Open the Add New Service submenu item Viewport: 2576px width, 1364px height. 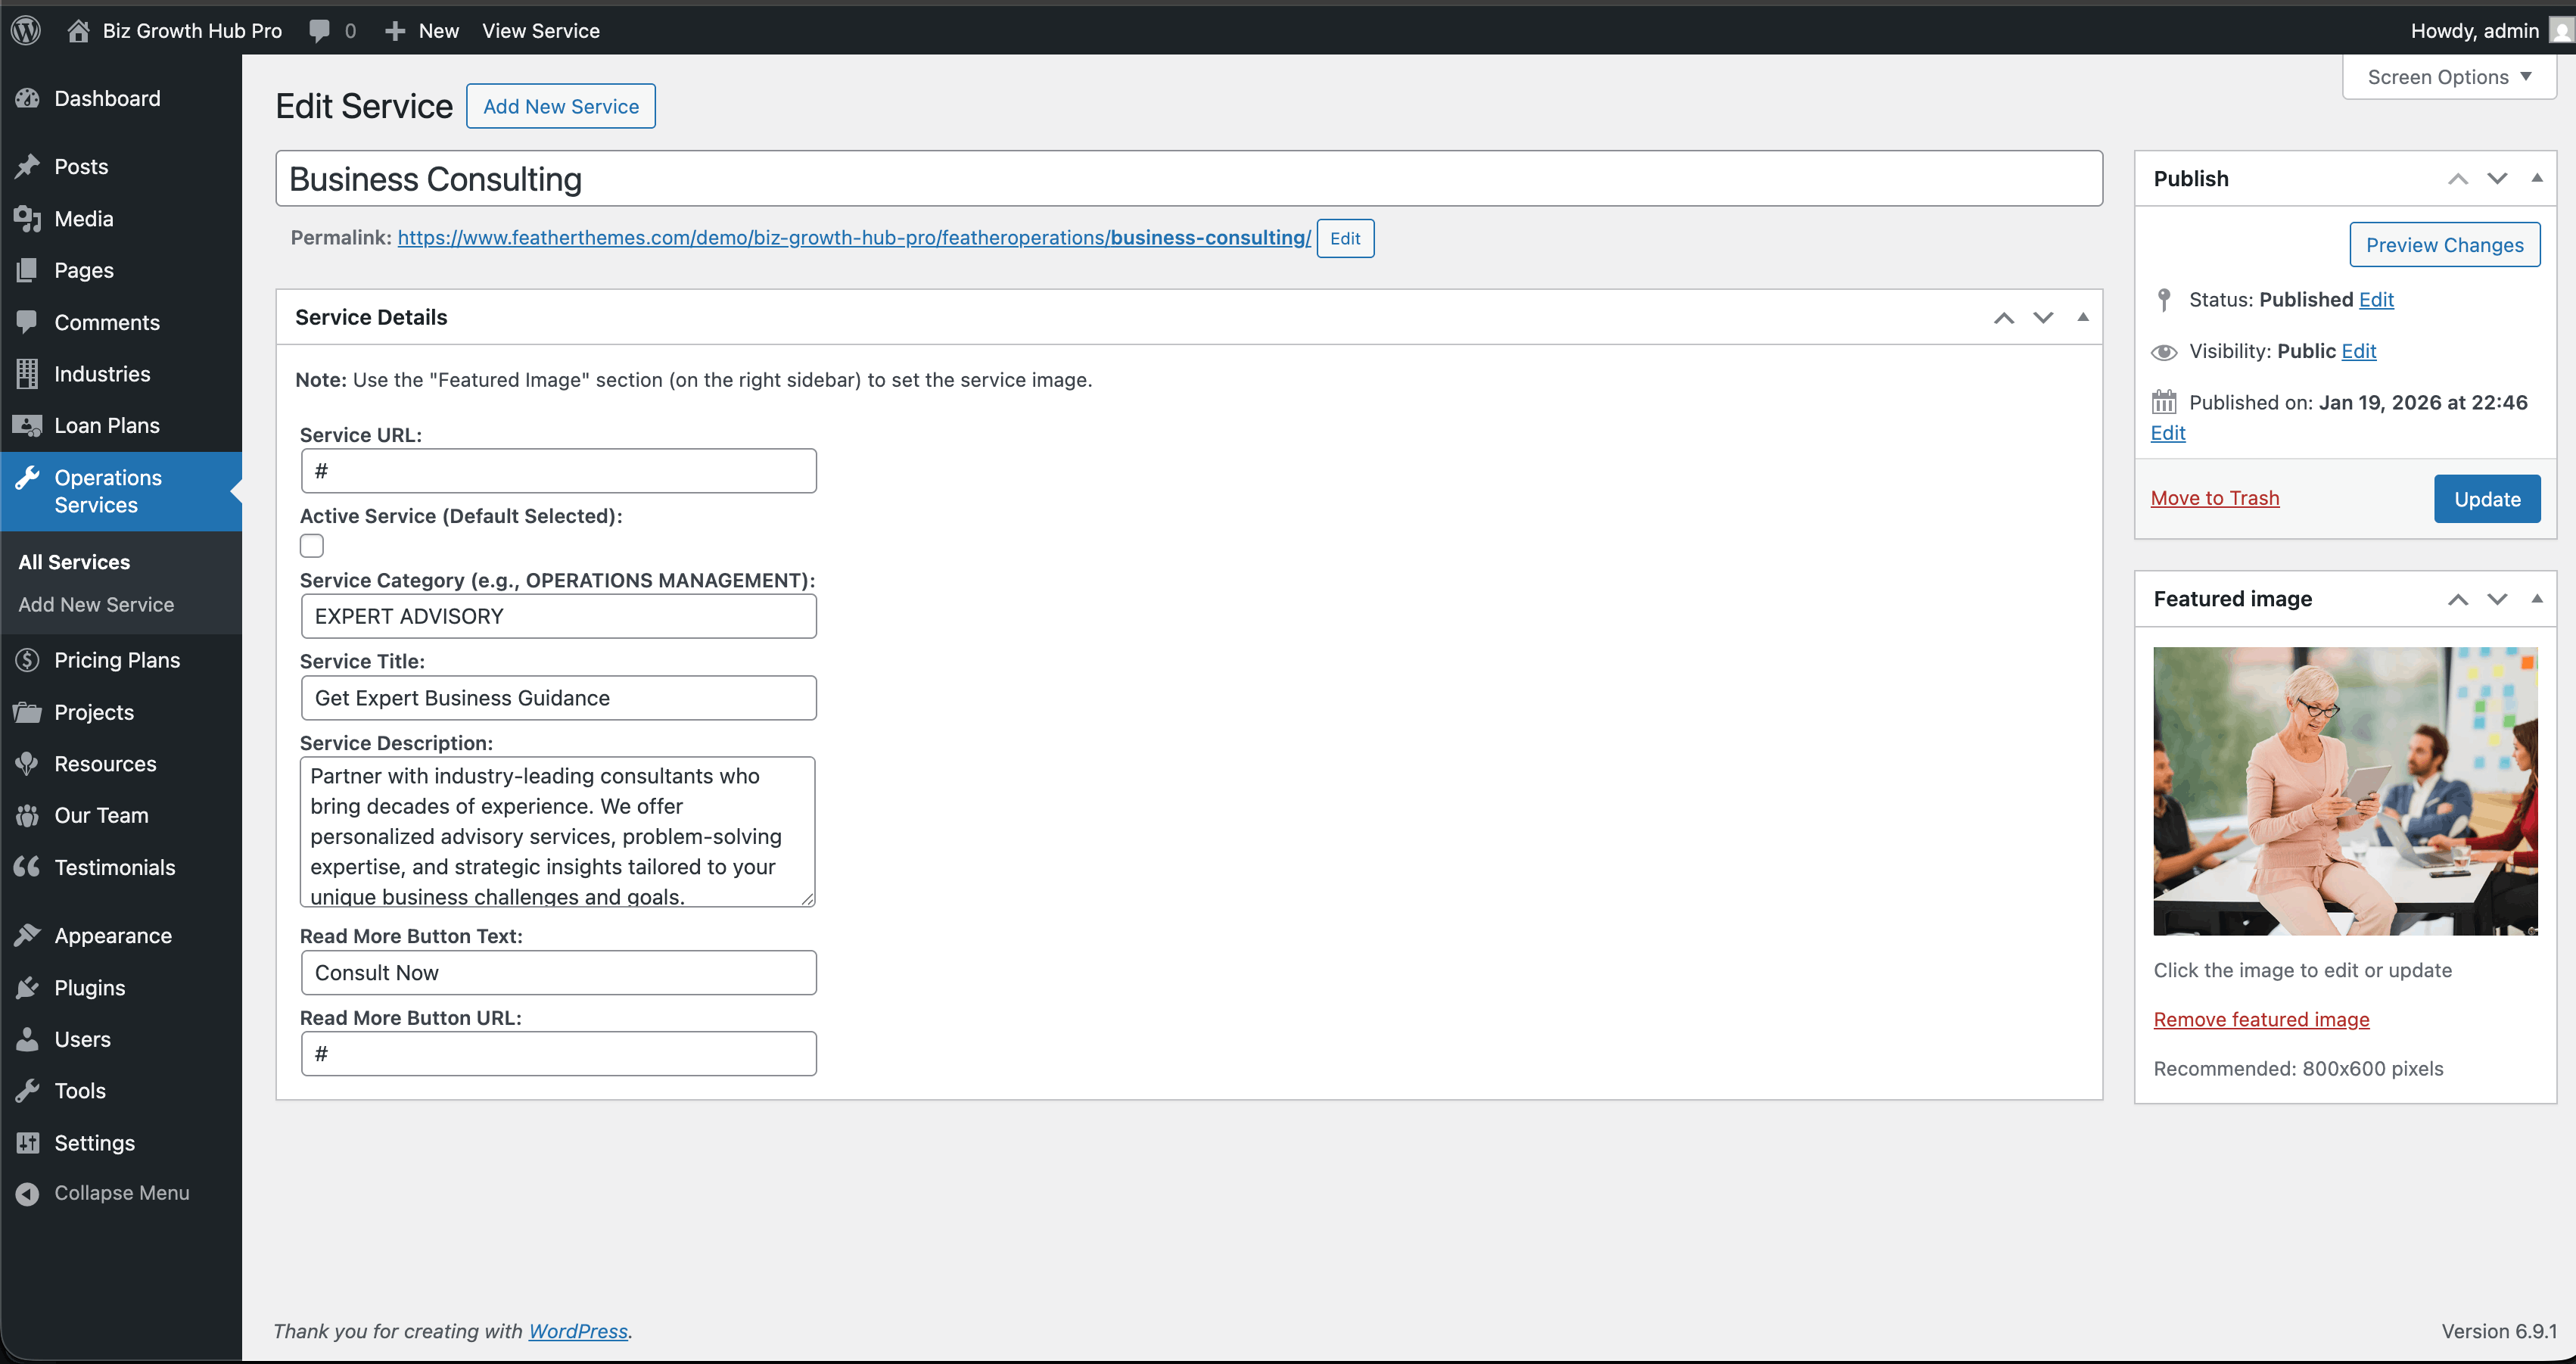click(x=96, y=604)
